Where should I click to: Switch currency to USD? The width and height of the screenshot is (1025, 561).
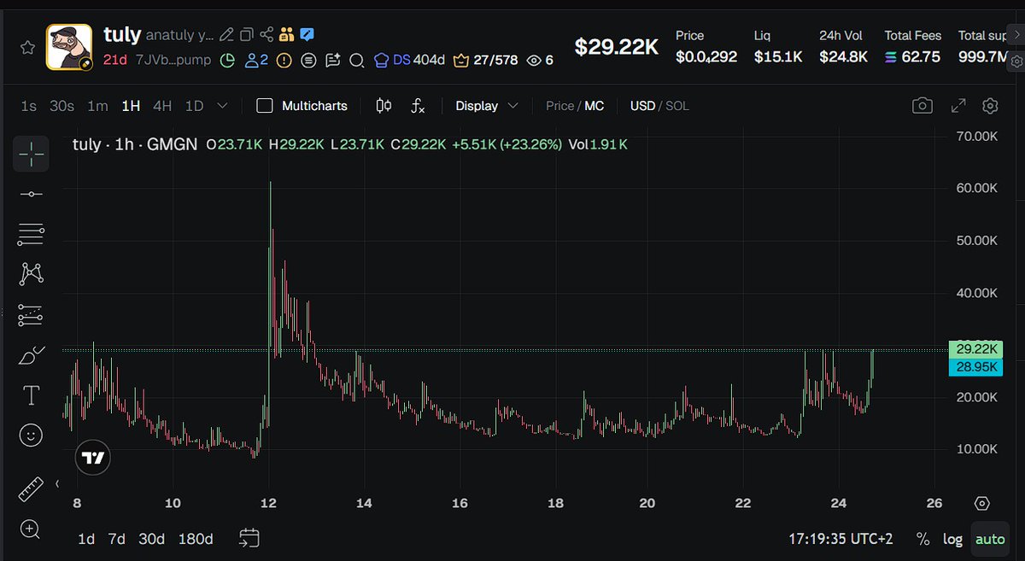642,106
